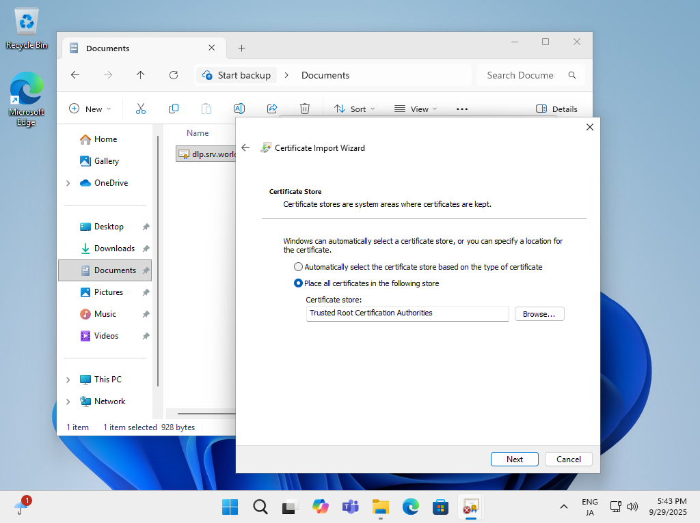Click the Share icon in Explorer toolbar
The image size is (700, 523).
point(272,109)
